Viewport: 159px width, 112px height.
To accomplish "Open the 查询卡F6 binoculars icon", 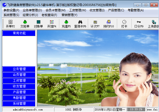I will (x=80, y=24).
